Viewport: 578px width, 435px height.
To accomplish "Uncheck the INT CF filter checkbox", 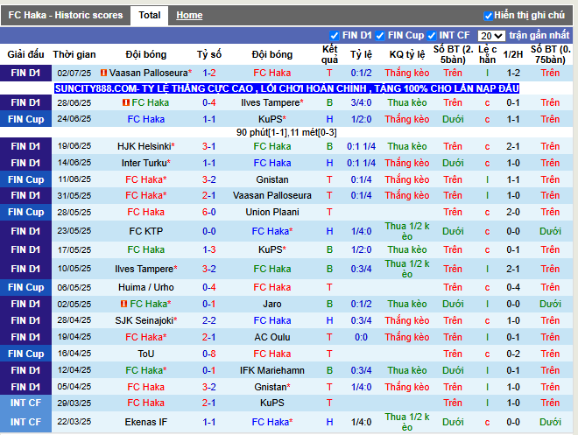I will (431, 36).
